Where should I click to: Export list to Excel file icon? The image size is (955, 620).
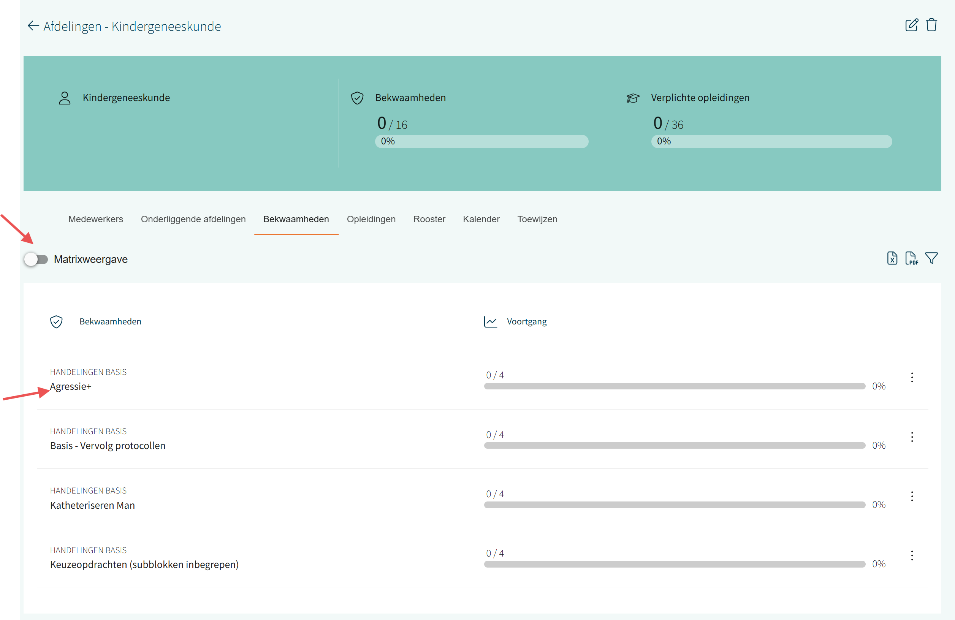(x=892, y=258)
